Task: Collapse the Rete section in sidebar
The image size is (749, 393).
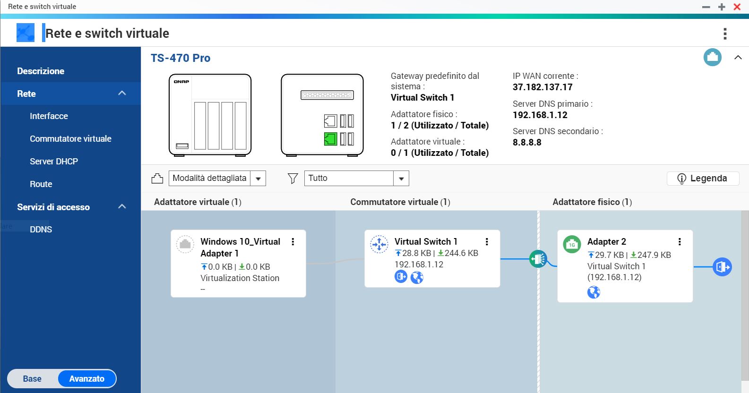Action: click(122, 94)
